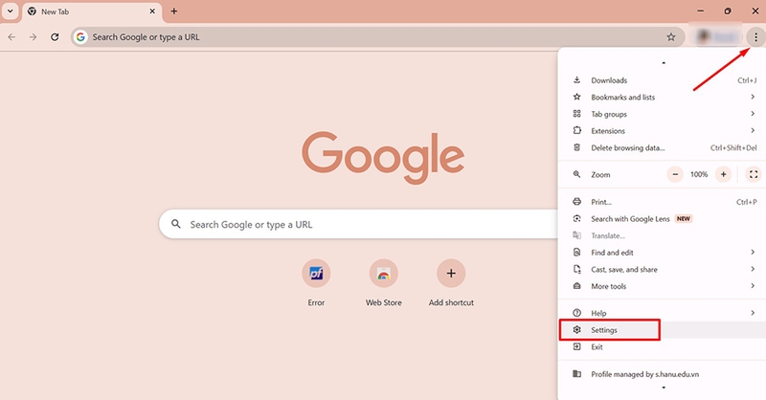Open the Chrome three-dot menu button
The width and height of the screenshot is (766, 400).
tap(755, 37)
